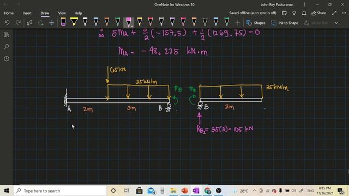The height and width of the screenshot is (196, 349).
Task: Open Cortana from the taskbar
Action: pos(113,191)
